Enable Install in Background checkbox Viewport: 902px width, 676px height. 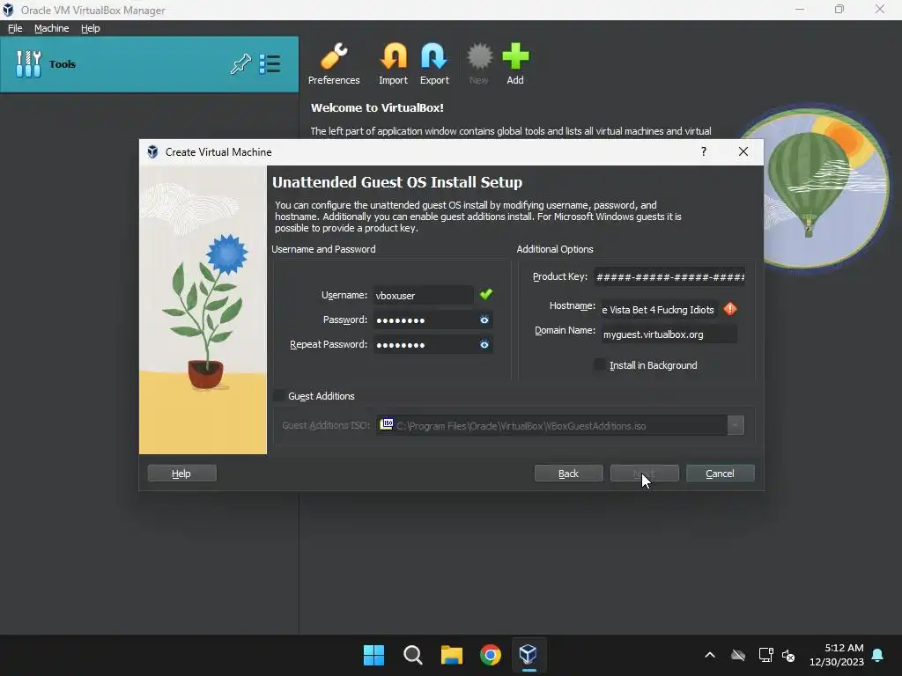[600, 365]
